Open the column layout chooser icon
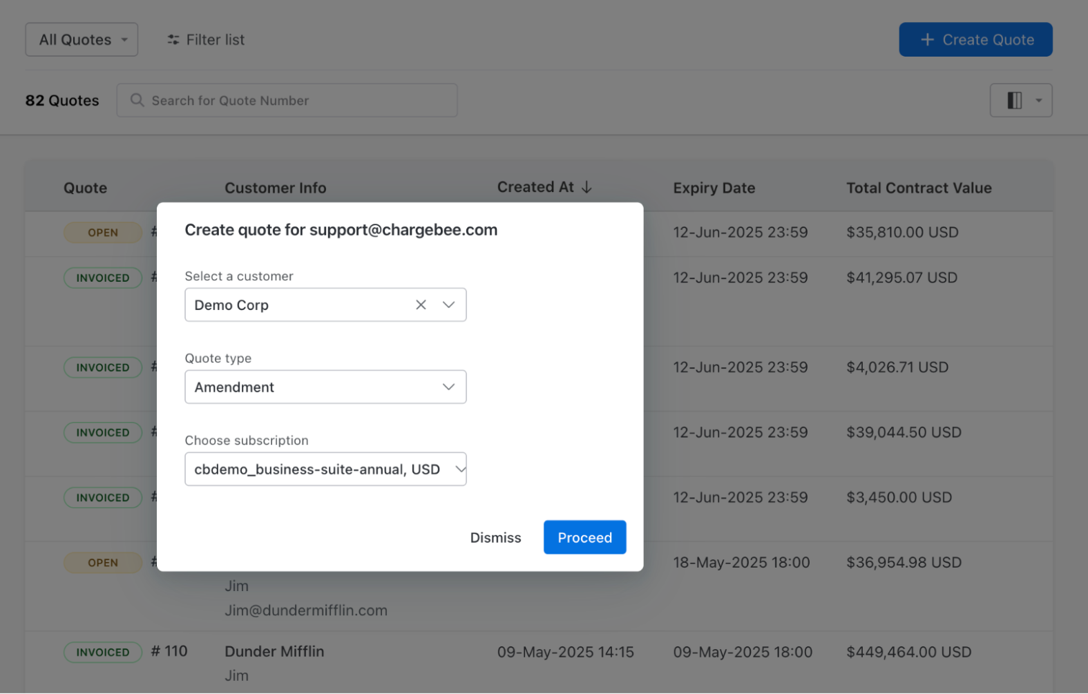The height and width of the screenshot is (694, 1088). 1014,100
